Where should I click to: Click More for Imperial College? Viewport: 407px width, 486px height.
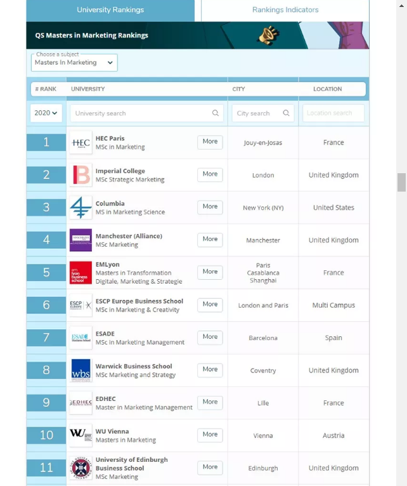[x=210, y=174]
